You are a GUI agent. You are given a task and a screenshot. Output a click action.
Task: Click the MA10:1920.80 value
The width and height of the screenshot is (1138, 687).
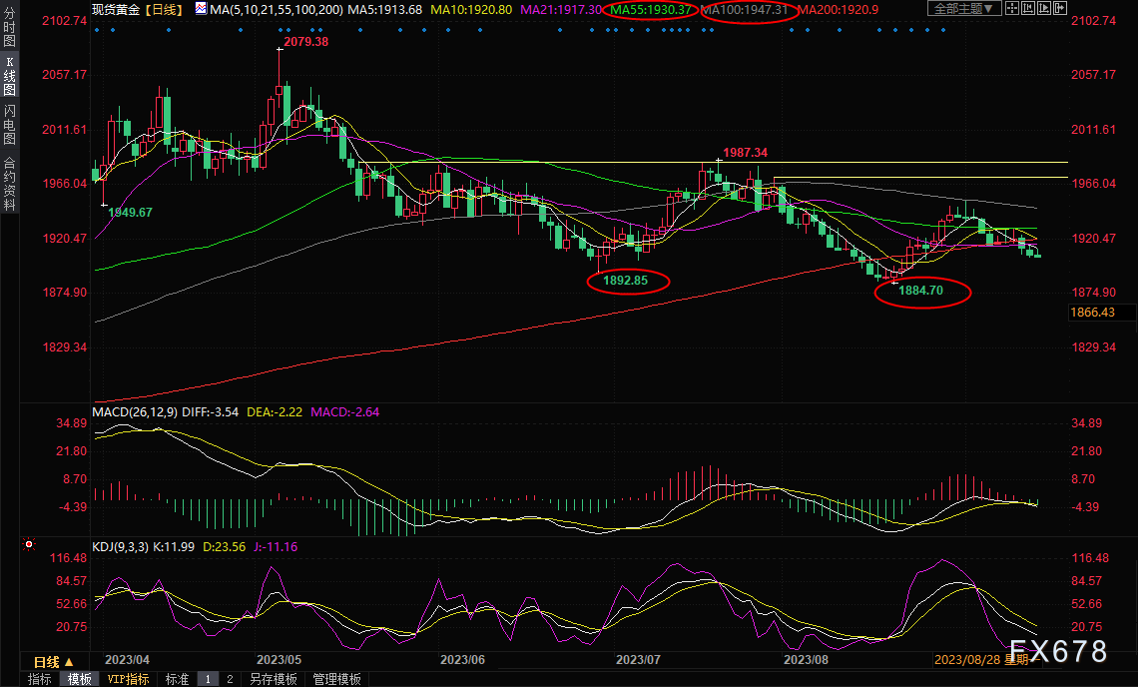tap(471, 9)
